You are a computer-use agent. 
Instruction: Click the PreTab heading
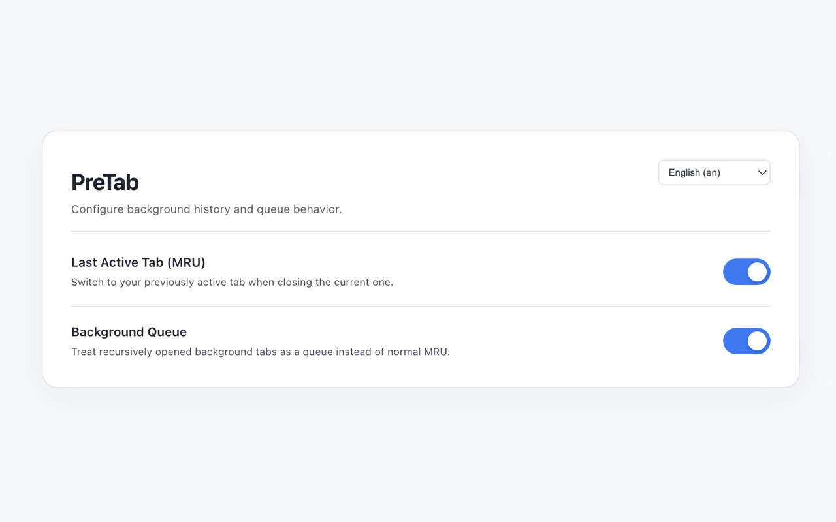point(105,183)
